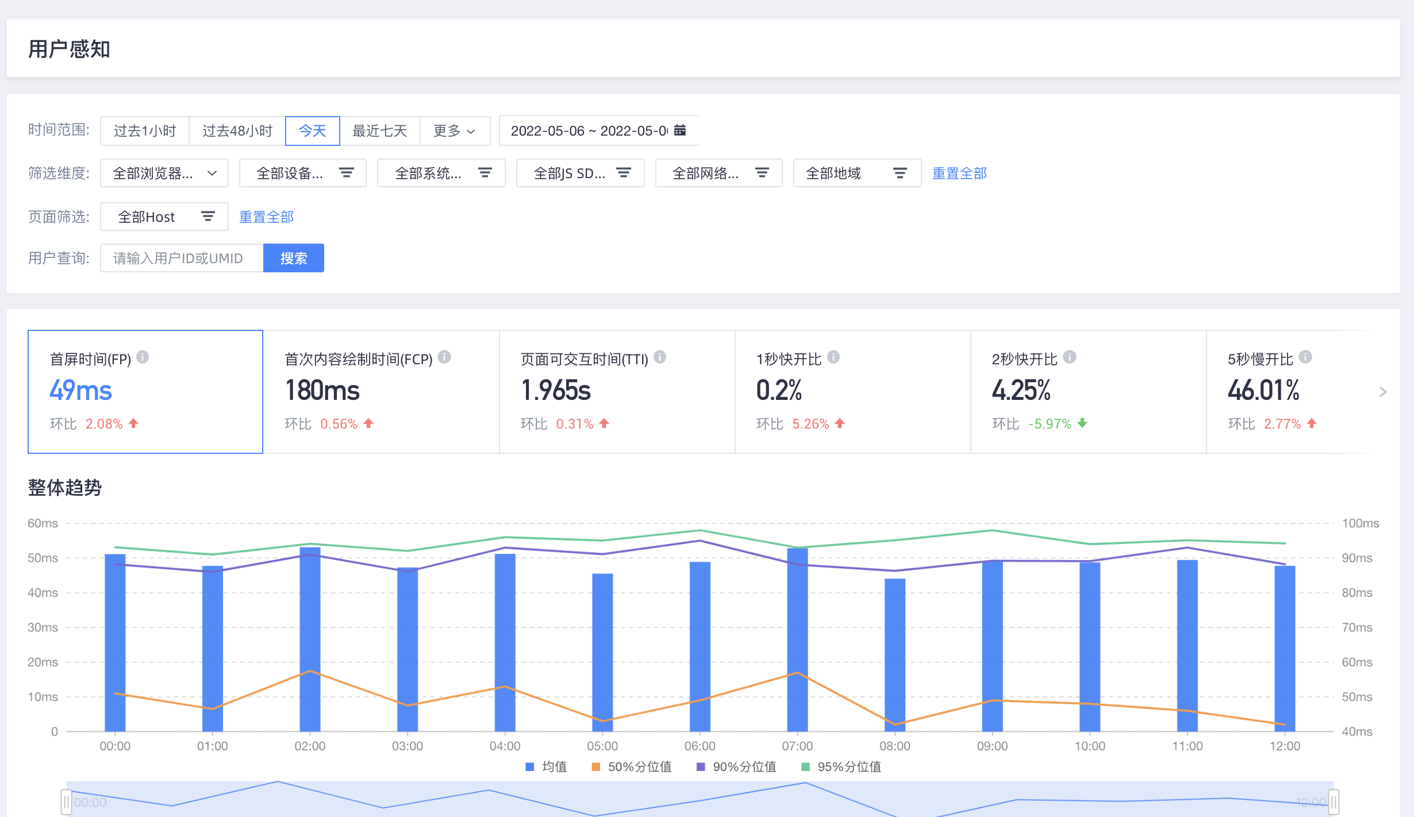Select the 过去48小时 time range tab
Image resolution: width=1414 pixels, height=817 pixels.
coord(237,130)
